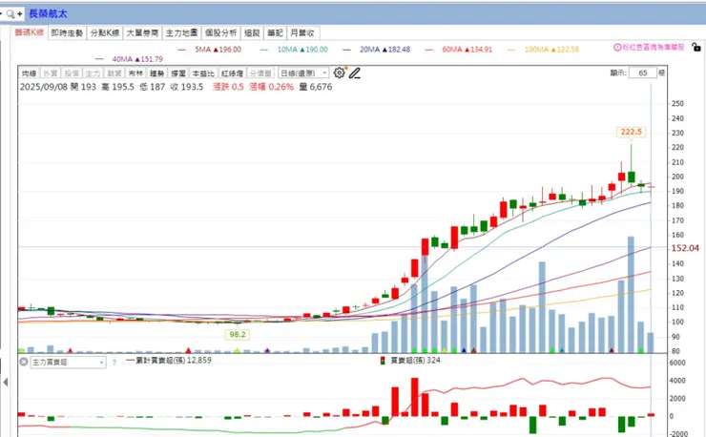The height and width of the screenshot is (437, 706).
Task: Click the 98.2 low price label
Action: (238, 335)
